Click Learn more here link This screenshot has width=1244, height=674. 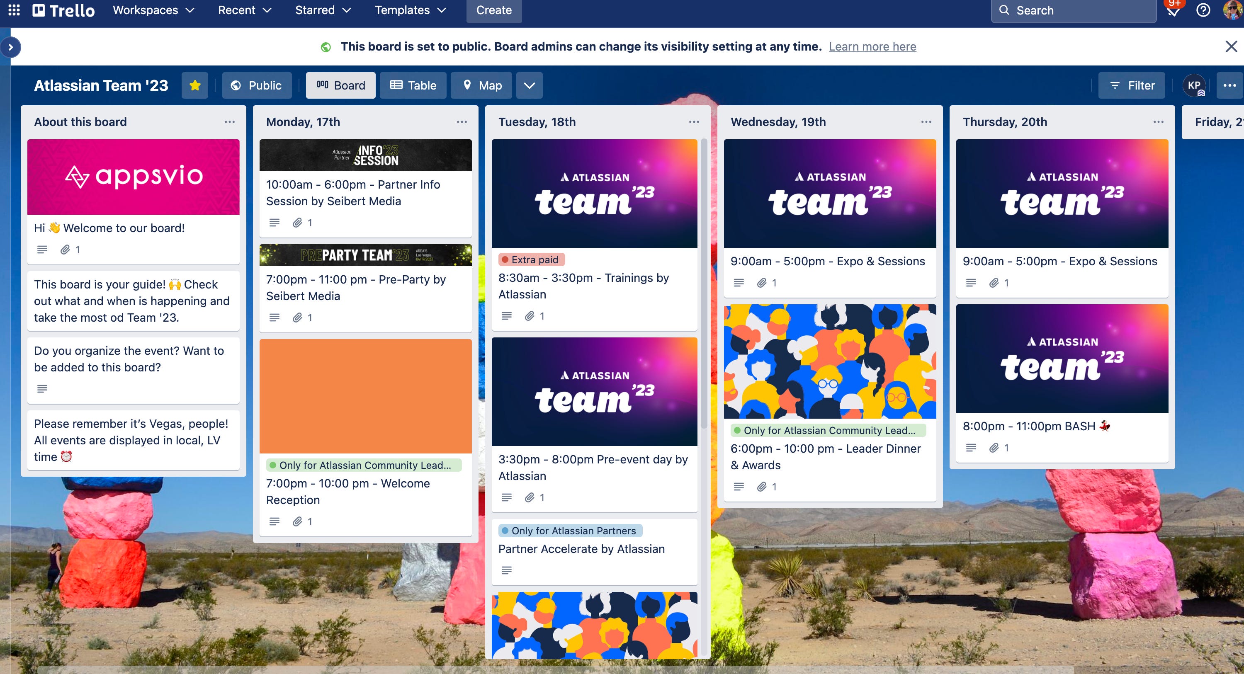pos(873,46)
